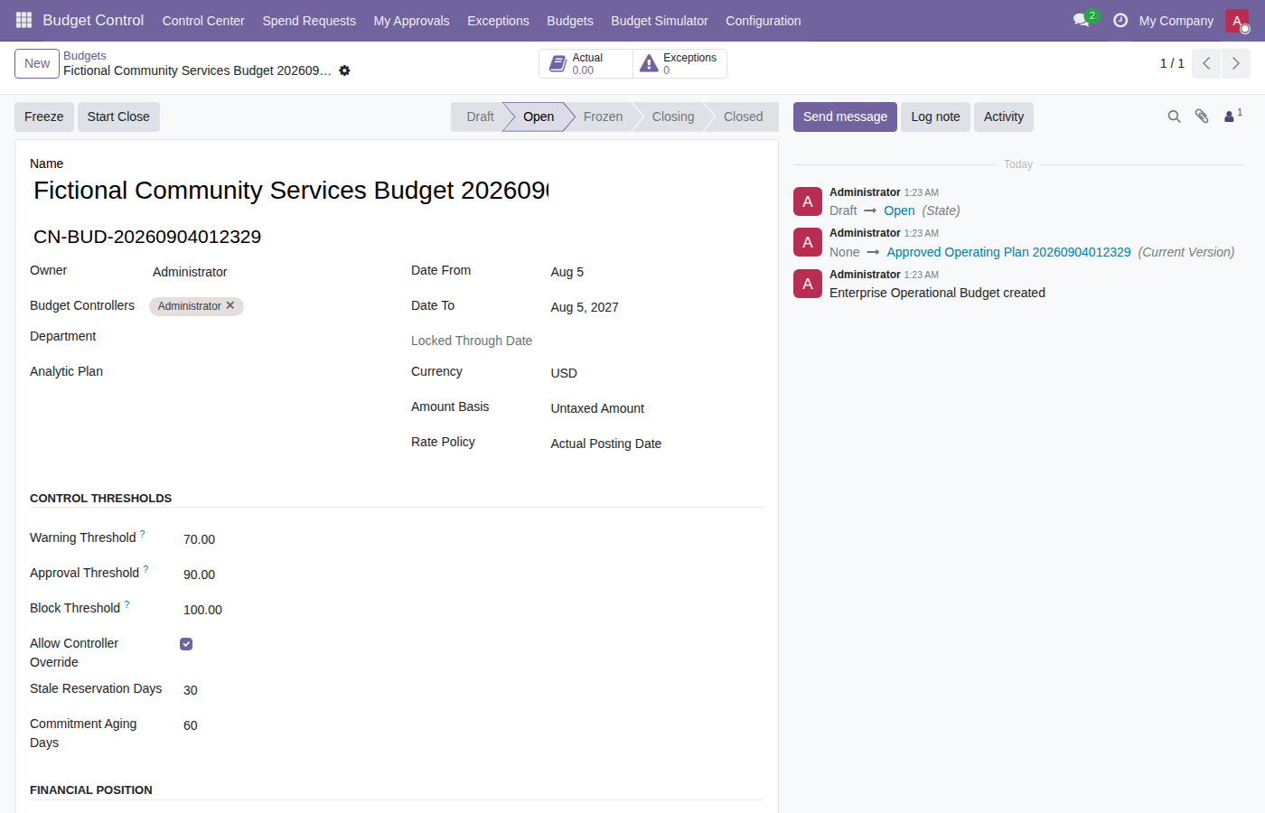
Task: Open the Control Center menu
Action: click(x=203, y=21)
